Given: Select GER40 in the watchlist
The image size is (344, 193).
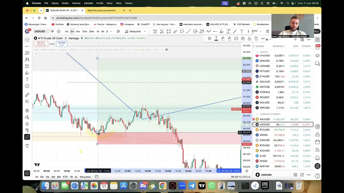Looking at the screenshot, I should [x=283, y=135].
